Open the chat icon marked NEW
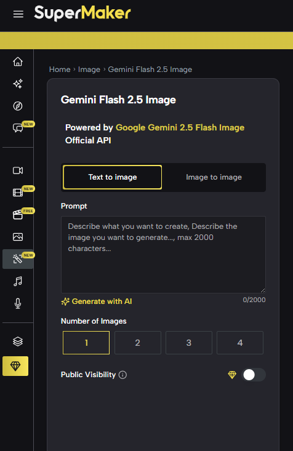293x451 pixels. coord(18,128)
